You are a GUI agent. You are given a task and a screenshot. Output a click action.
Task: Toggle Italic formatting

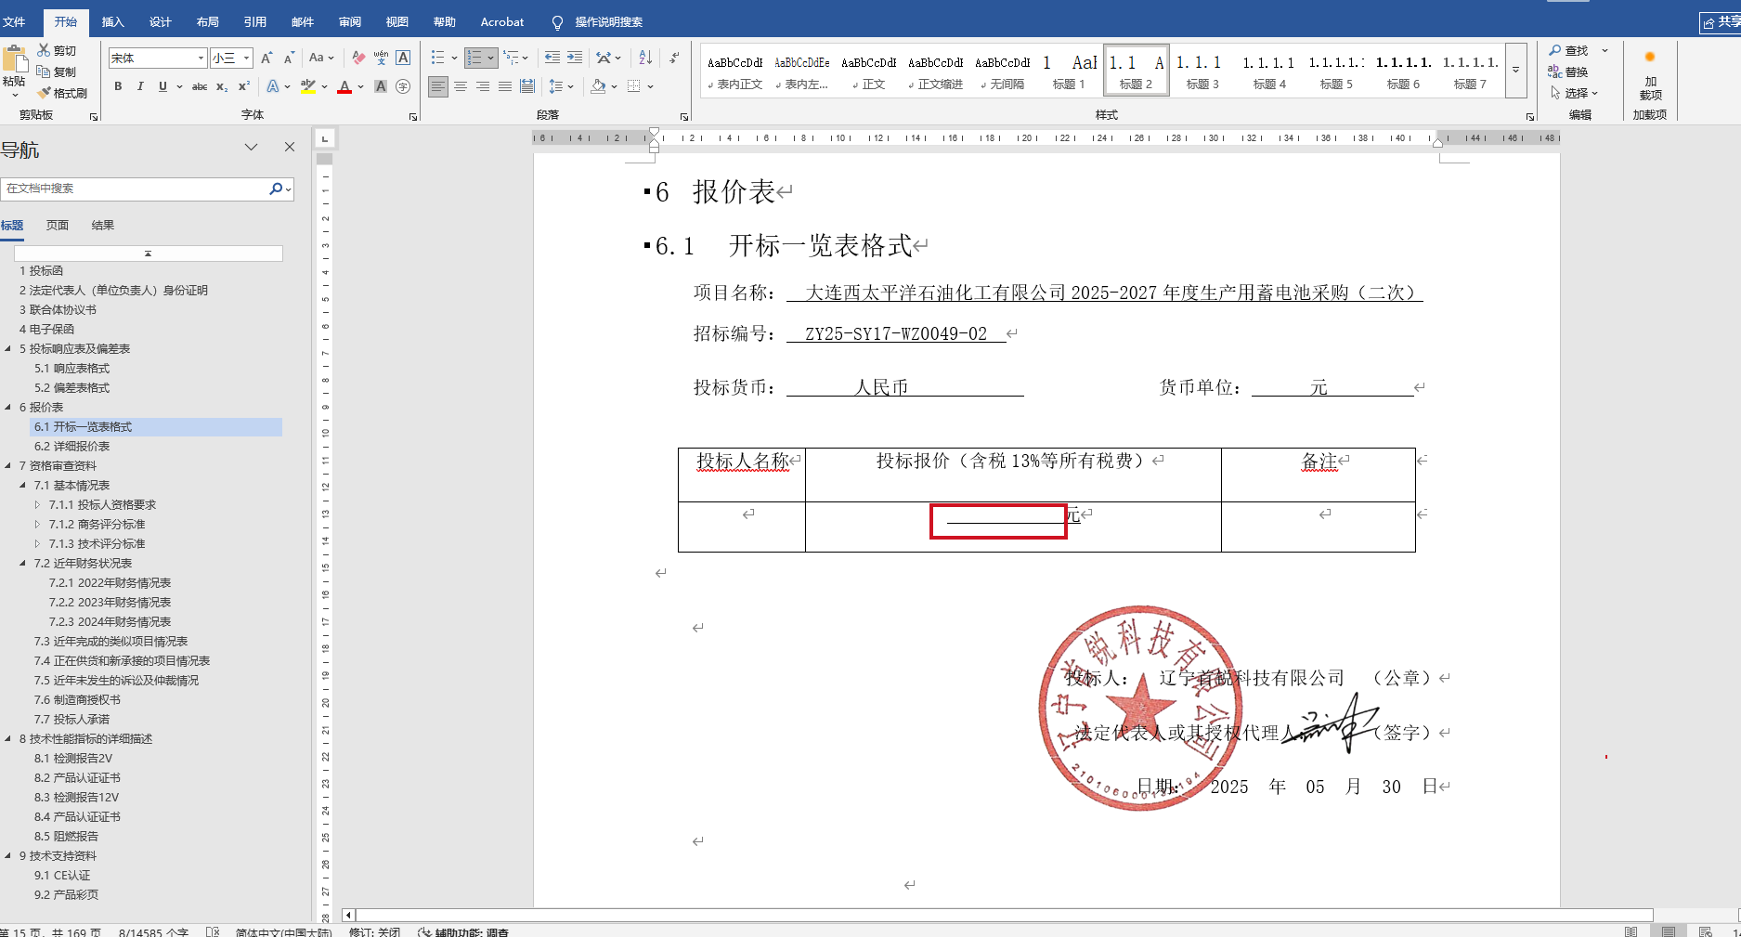[x=140, y=86]
